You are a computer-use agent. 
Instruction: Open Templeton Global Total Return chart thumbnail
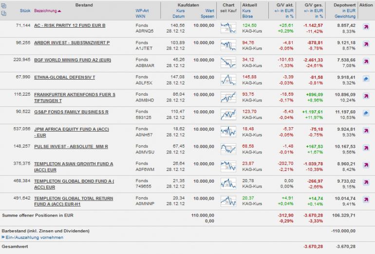227,201
